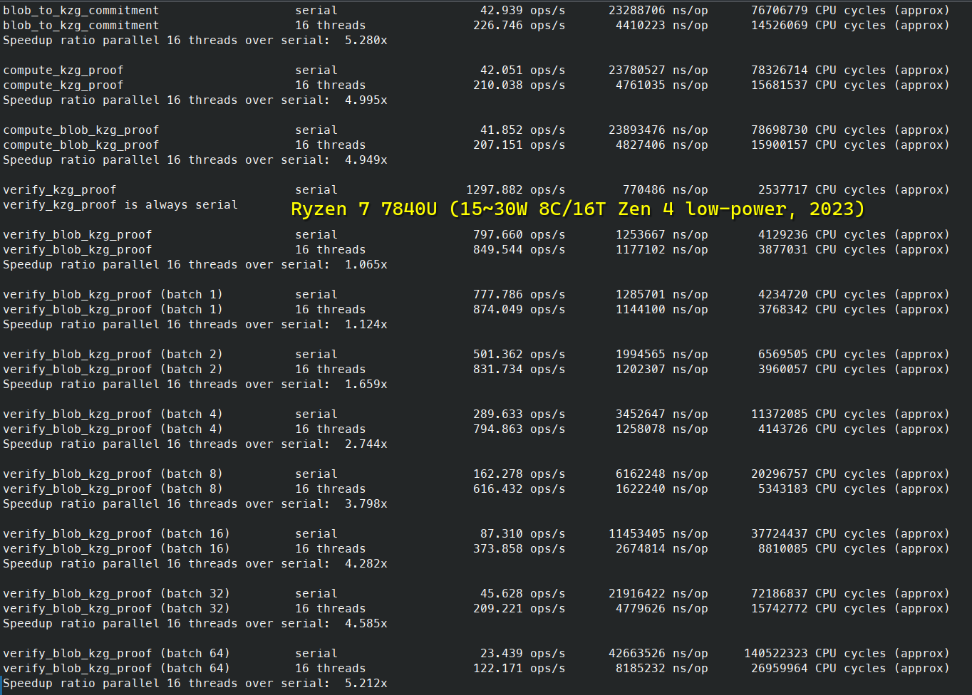Click the 4.282x speedup ratio value
The width and height of the screenshot is (972, 695).
pos(366,564)
